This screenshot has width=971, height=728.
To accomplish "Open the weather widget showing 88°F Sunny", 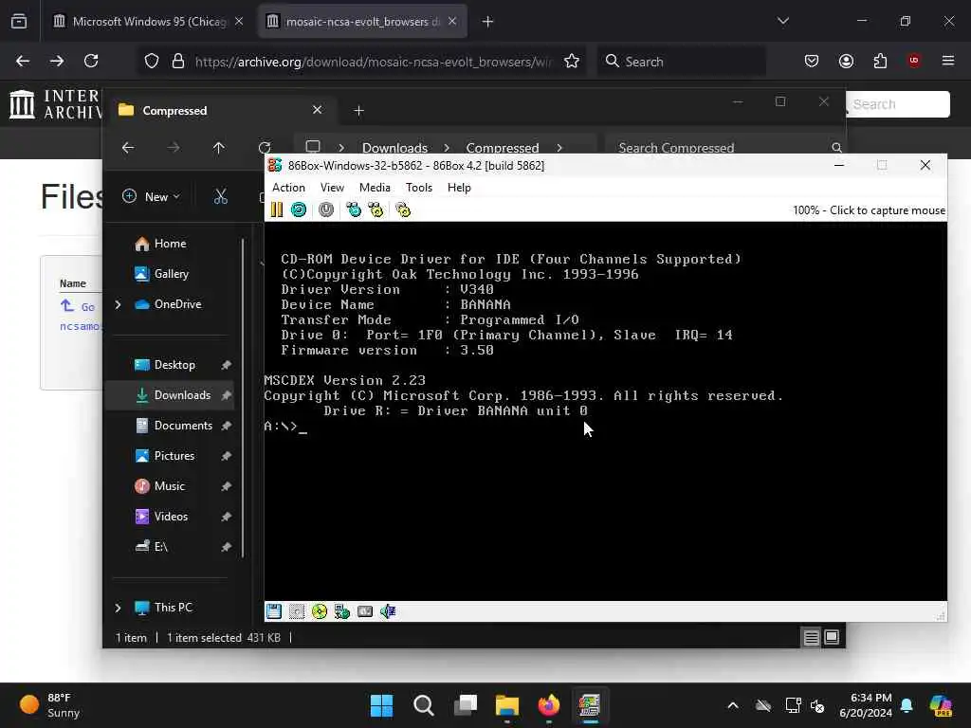I will coord(51,705).
